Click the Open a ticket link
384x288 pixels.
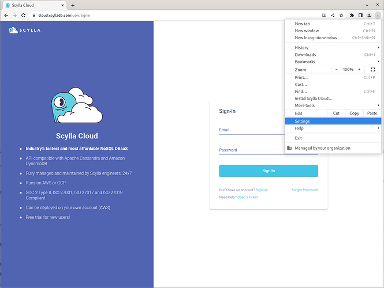pyautogui.click(x=247, y=198)
